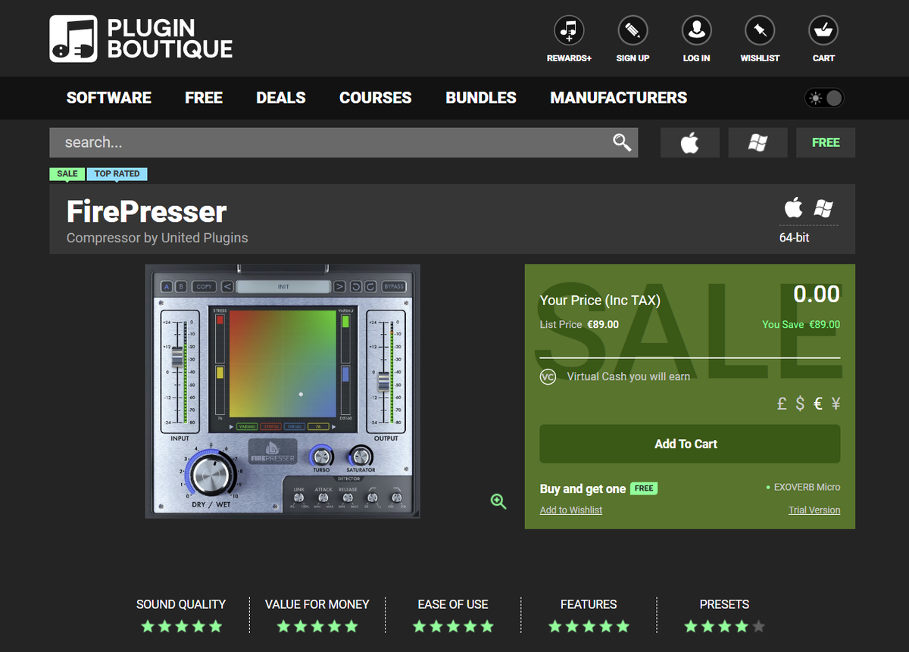
Task: Open the Rewards+ icon
Action: [x=569, y=30]
